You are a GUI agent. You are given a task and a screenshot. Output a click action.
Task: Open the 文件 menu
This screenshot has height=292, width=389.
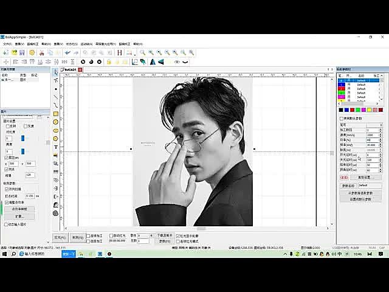(7, 44)
